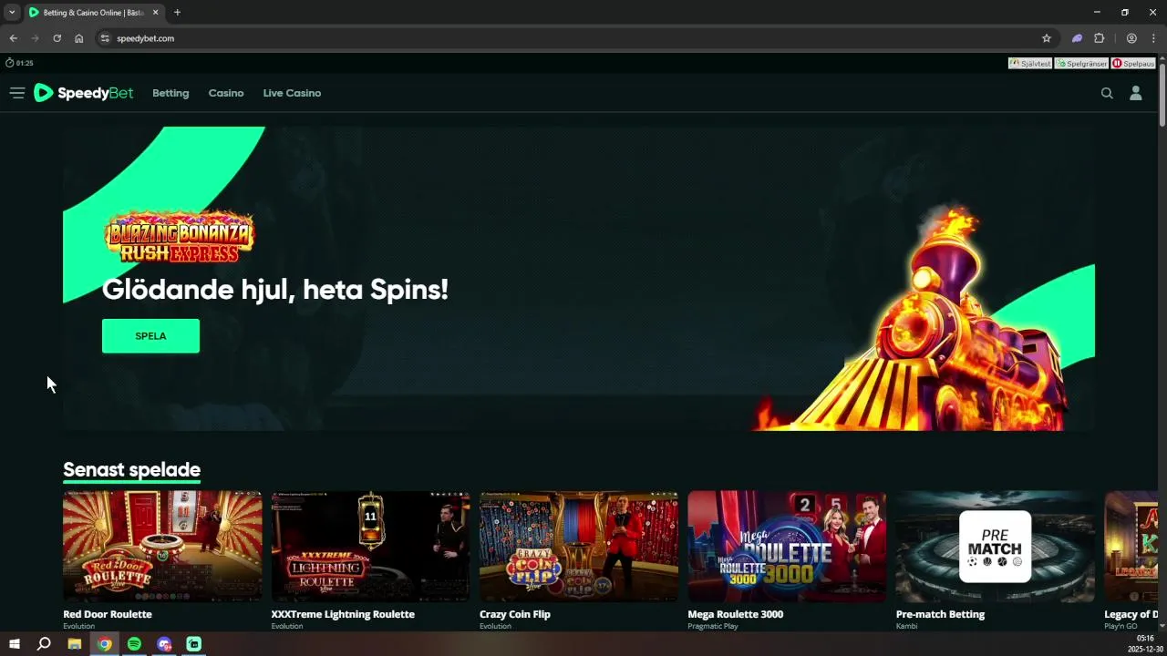1167x656 pixels.
Task: View site information icon in address bar
Action: tap(105, 38)
